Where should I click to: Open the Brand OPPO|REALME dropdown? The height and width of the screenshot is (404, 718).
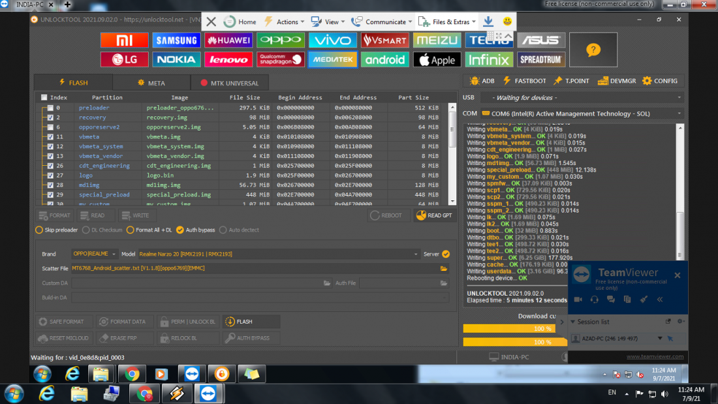coord(95,254)
